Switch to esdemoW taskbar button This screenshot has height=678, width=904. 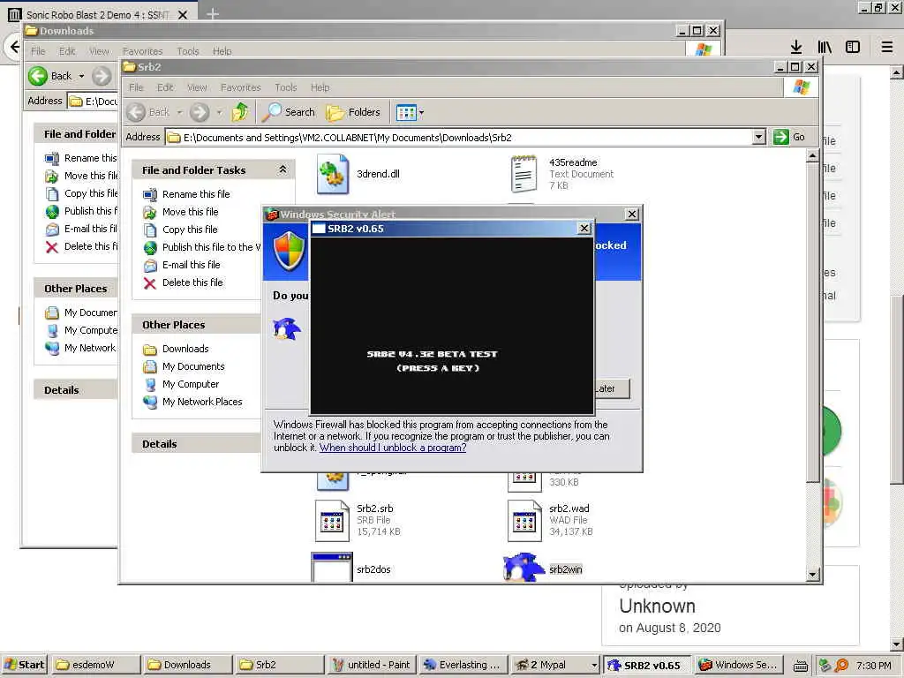pyautogui.click(x=95, y=665)
